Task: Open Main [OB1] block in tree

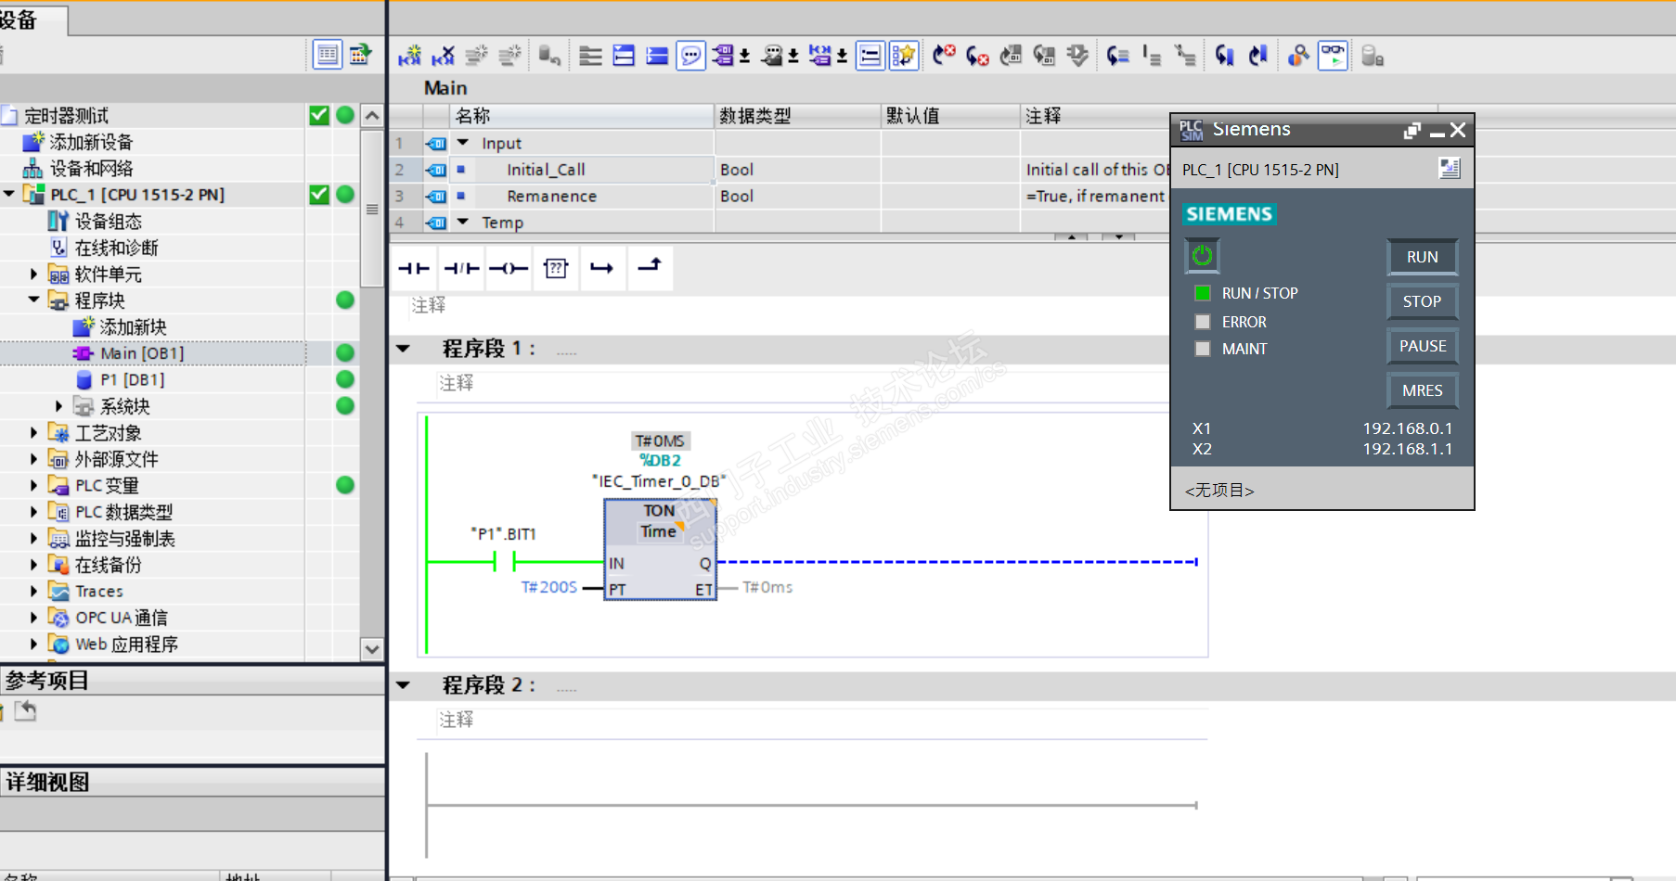Action: point(142,353)
